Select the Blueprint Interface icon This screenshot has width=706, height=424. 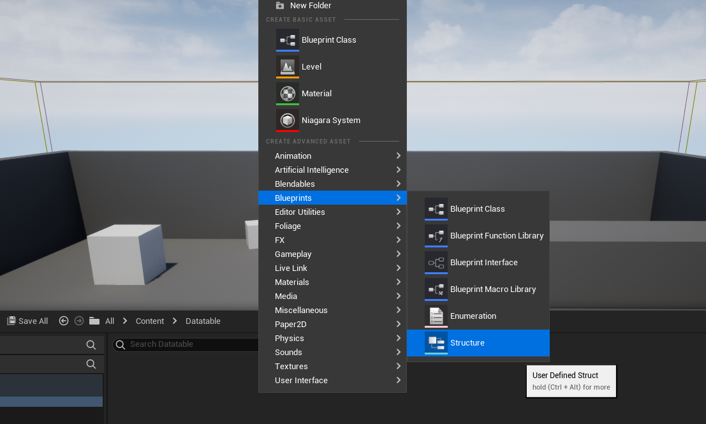436,262
